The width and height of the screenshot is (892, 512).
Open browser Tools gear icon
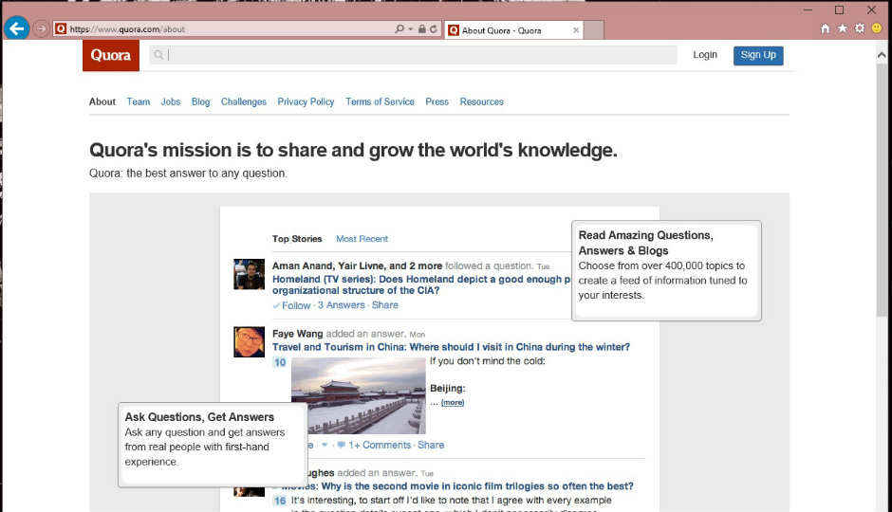pyautogui.click(x=860, y=28)
